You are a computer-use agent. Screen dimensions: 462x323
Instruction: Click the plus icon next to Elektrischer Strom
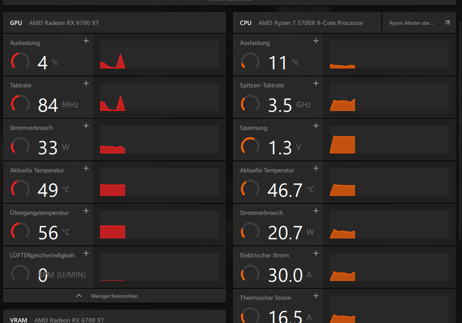tap(316, 253)
